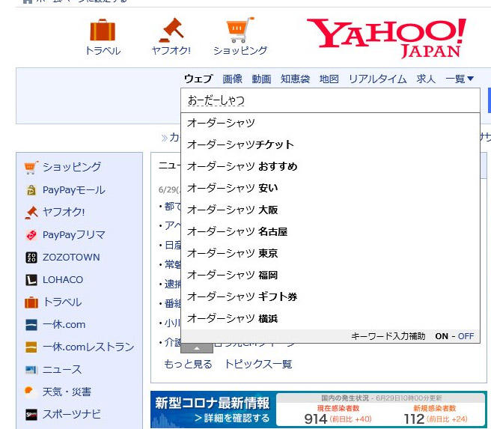The image size is (491, 429).
Task: Open the Travel suitcase icon in header
Action: click(103, 31)
